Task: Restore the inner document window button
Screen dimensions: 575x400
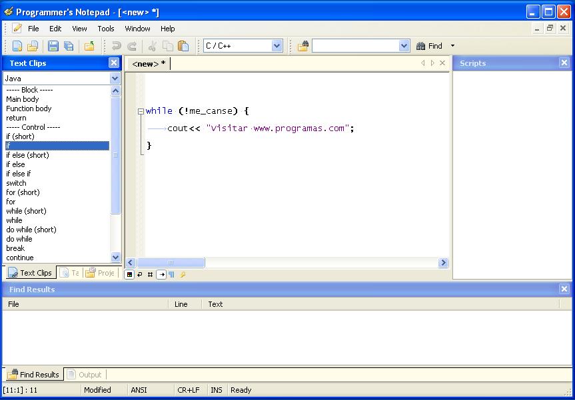Action: tap(550, 28)
